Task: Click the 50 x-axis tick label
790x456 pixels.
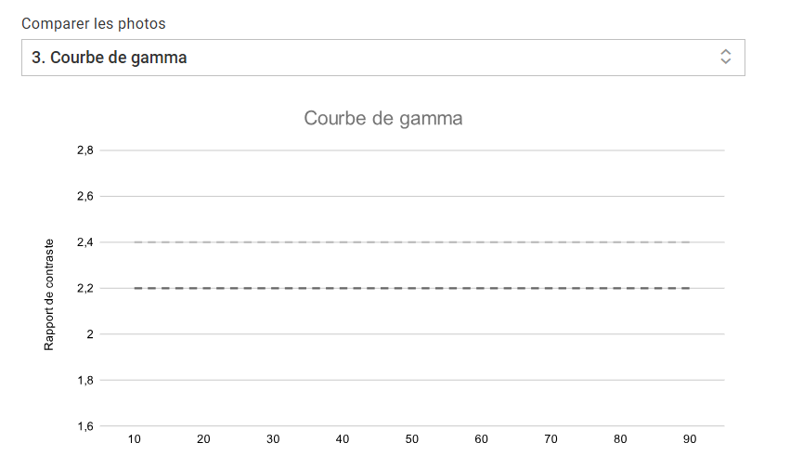Action: 412,439
